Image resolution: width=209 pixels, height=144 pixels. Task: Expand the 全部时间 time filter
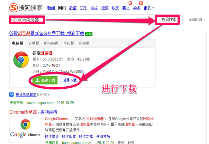[x=197, y=20]
